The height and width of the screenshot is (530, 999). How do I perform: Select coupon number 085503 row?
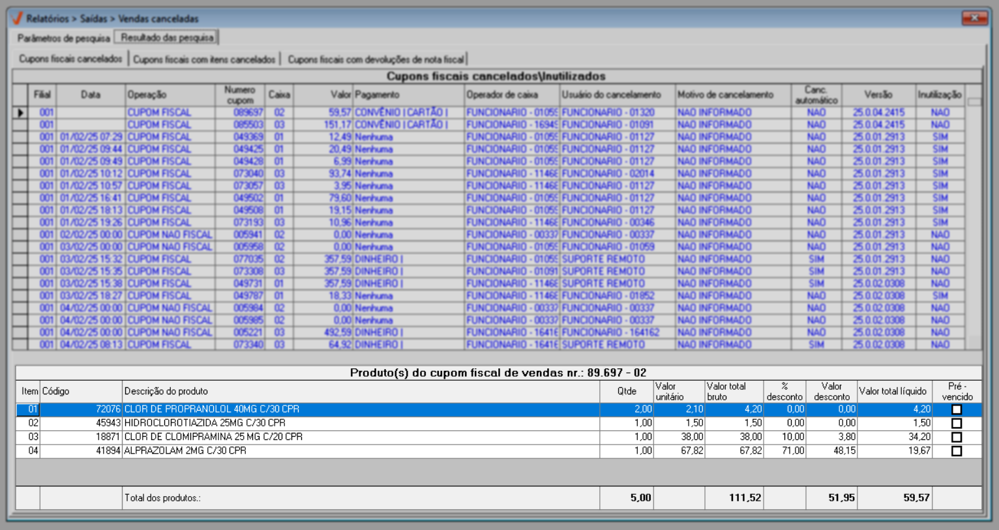[x=248, y=125]
